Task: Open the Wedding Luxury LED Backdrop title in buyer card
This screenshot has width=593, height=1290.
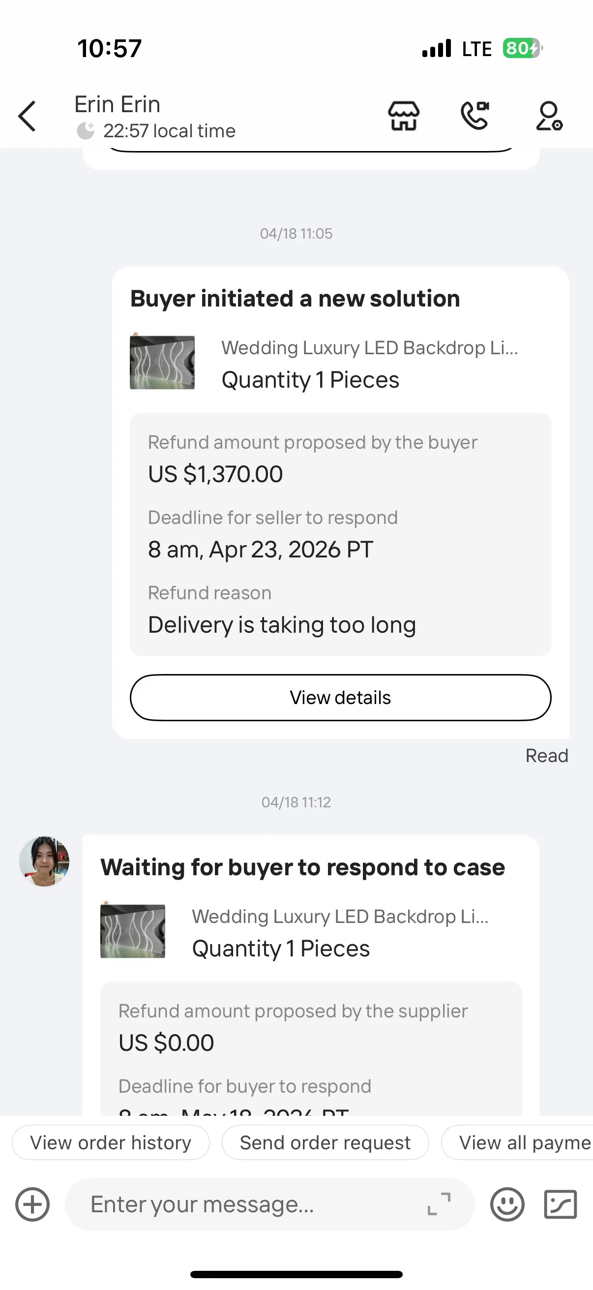Action: pyautogui.click(x=370, y=347)
